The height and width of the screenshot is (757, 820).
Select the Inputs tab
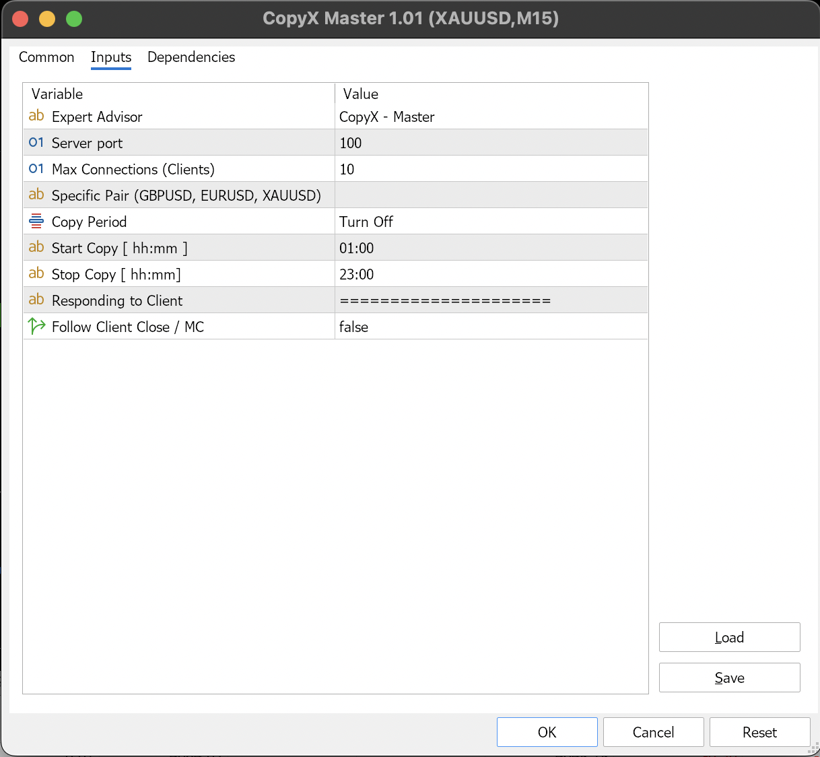click(111, 57)
